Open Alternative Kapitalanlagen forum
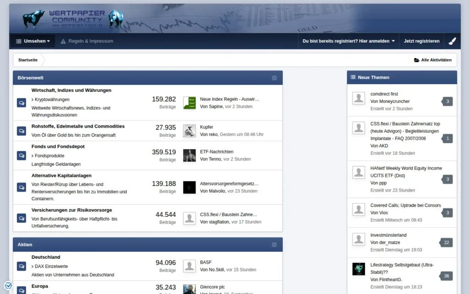The height and width of the screenshot is (294, 470). (x=62, y=175)
